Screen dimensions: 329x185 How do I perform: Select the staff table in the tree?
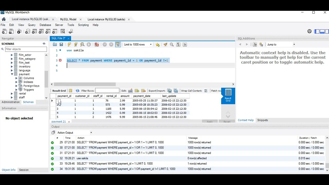22,97
